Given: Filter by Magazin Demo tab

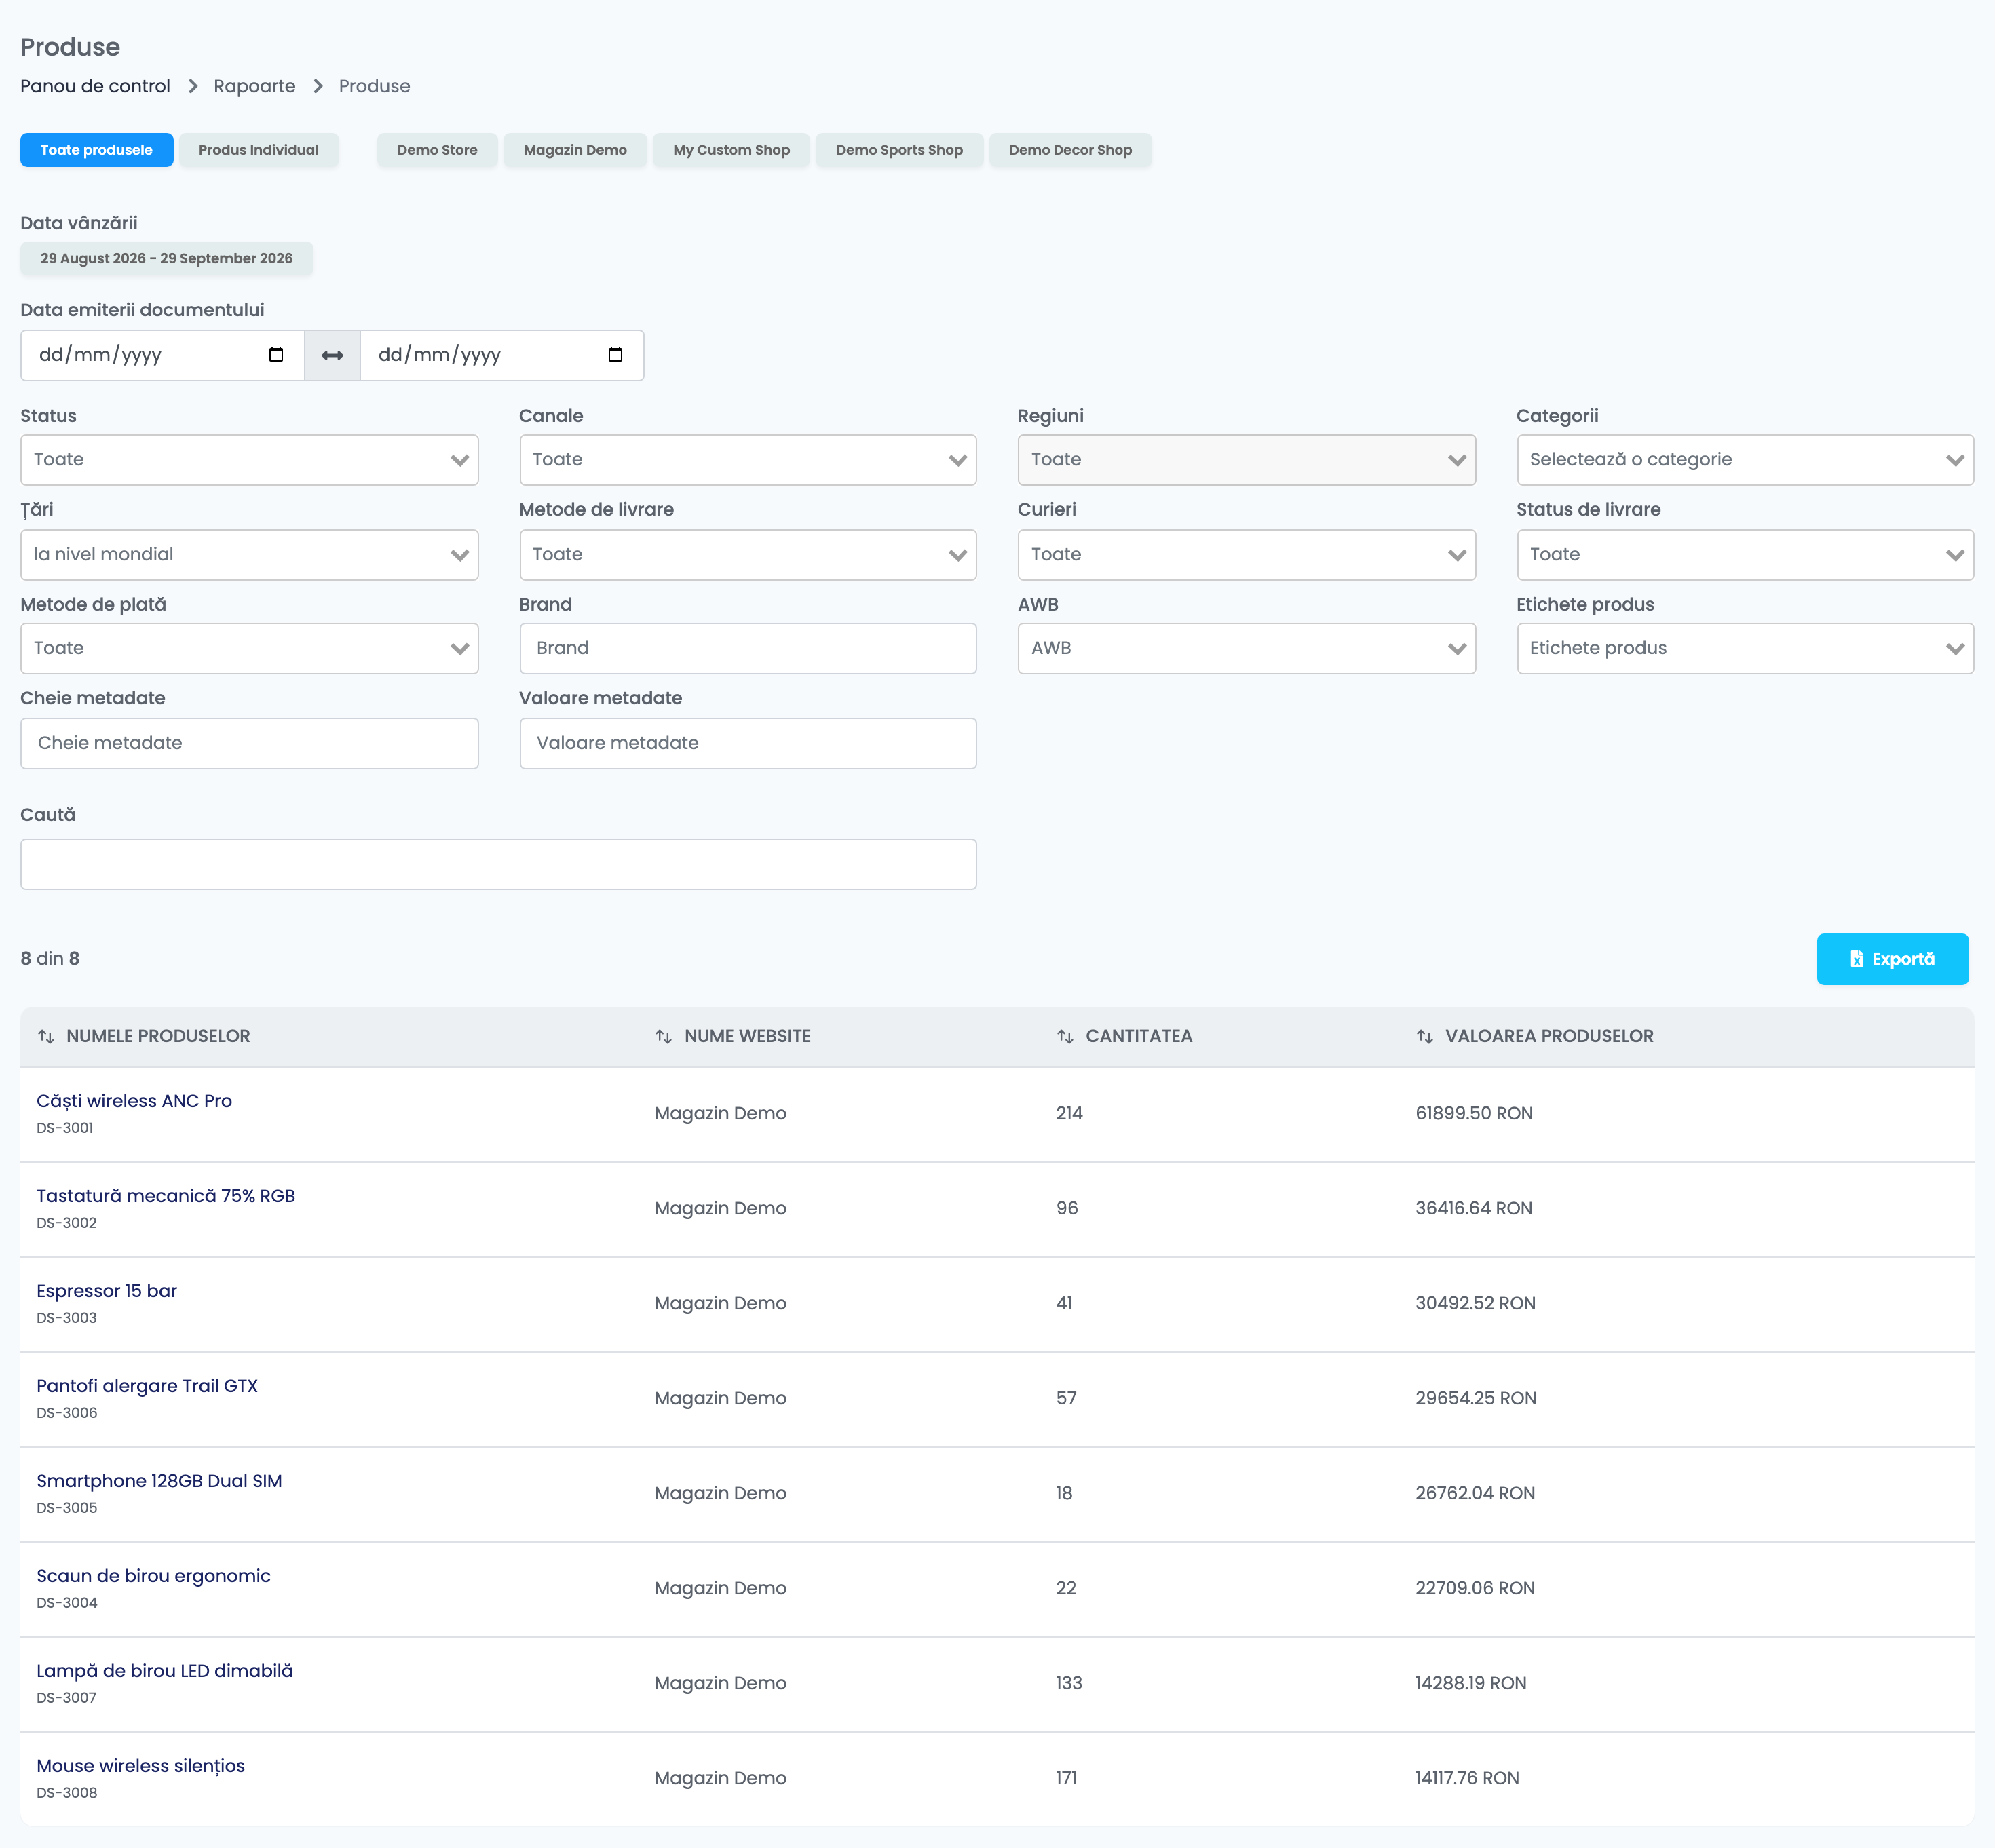Looking at the screenshot, I should 575,150.
